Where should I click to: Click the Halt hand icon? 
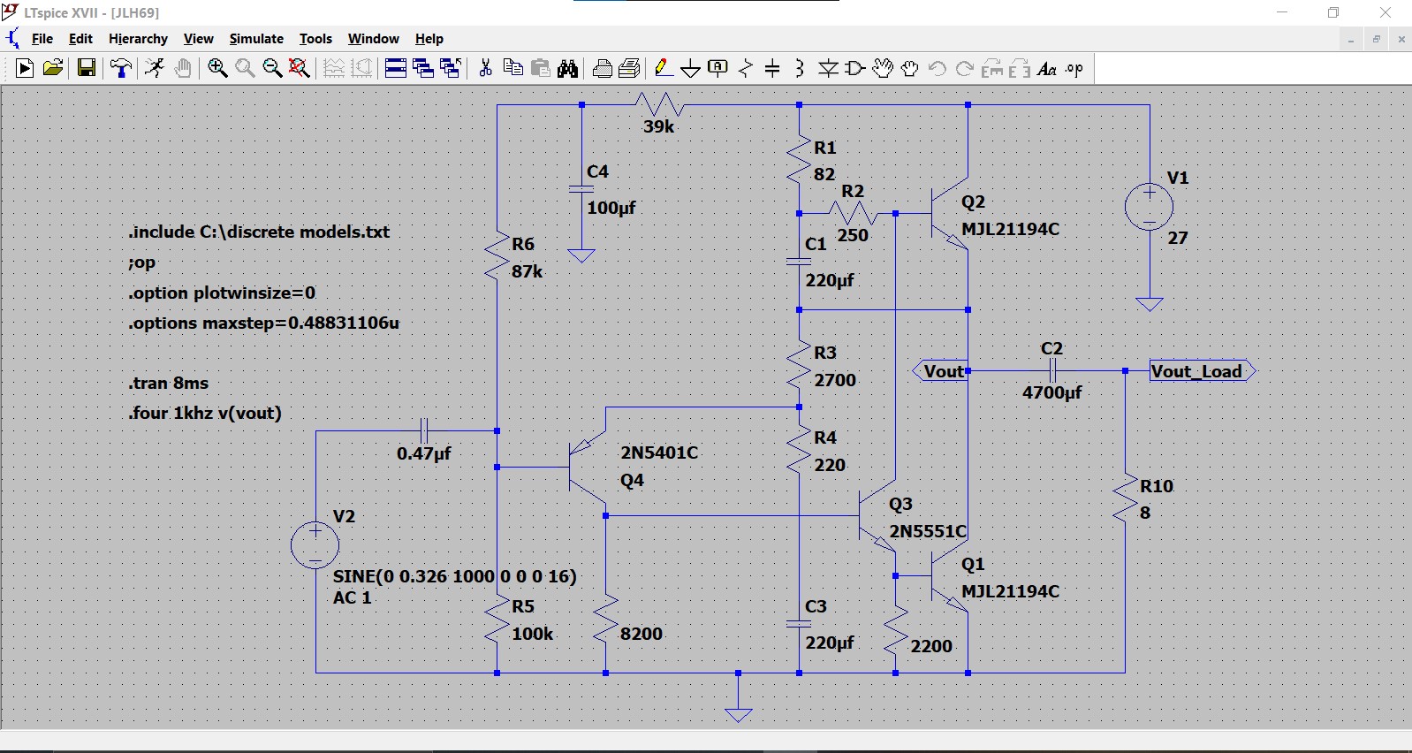tap(183, 68)
